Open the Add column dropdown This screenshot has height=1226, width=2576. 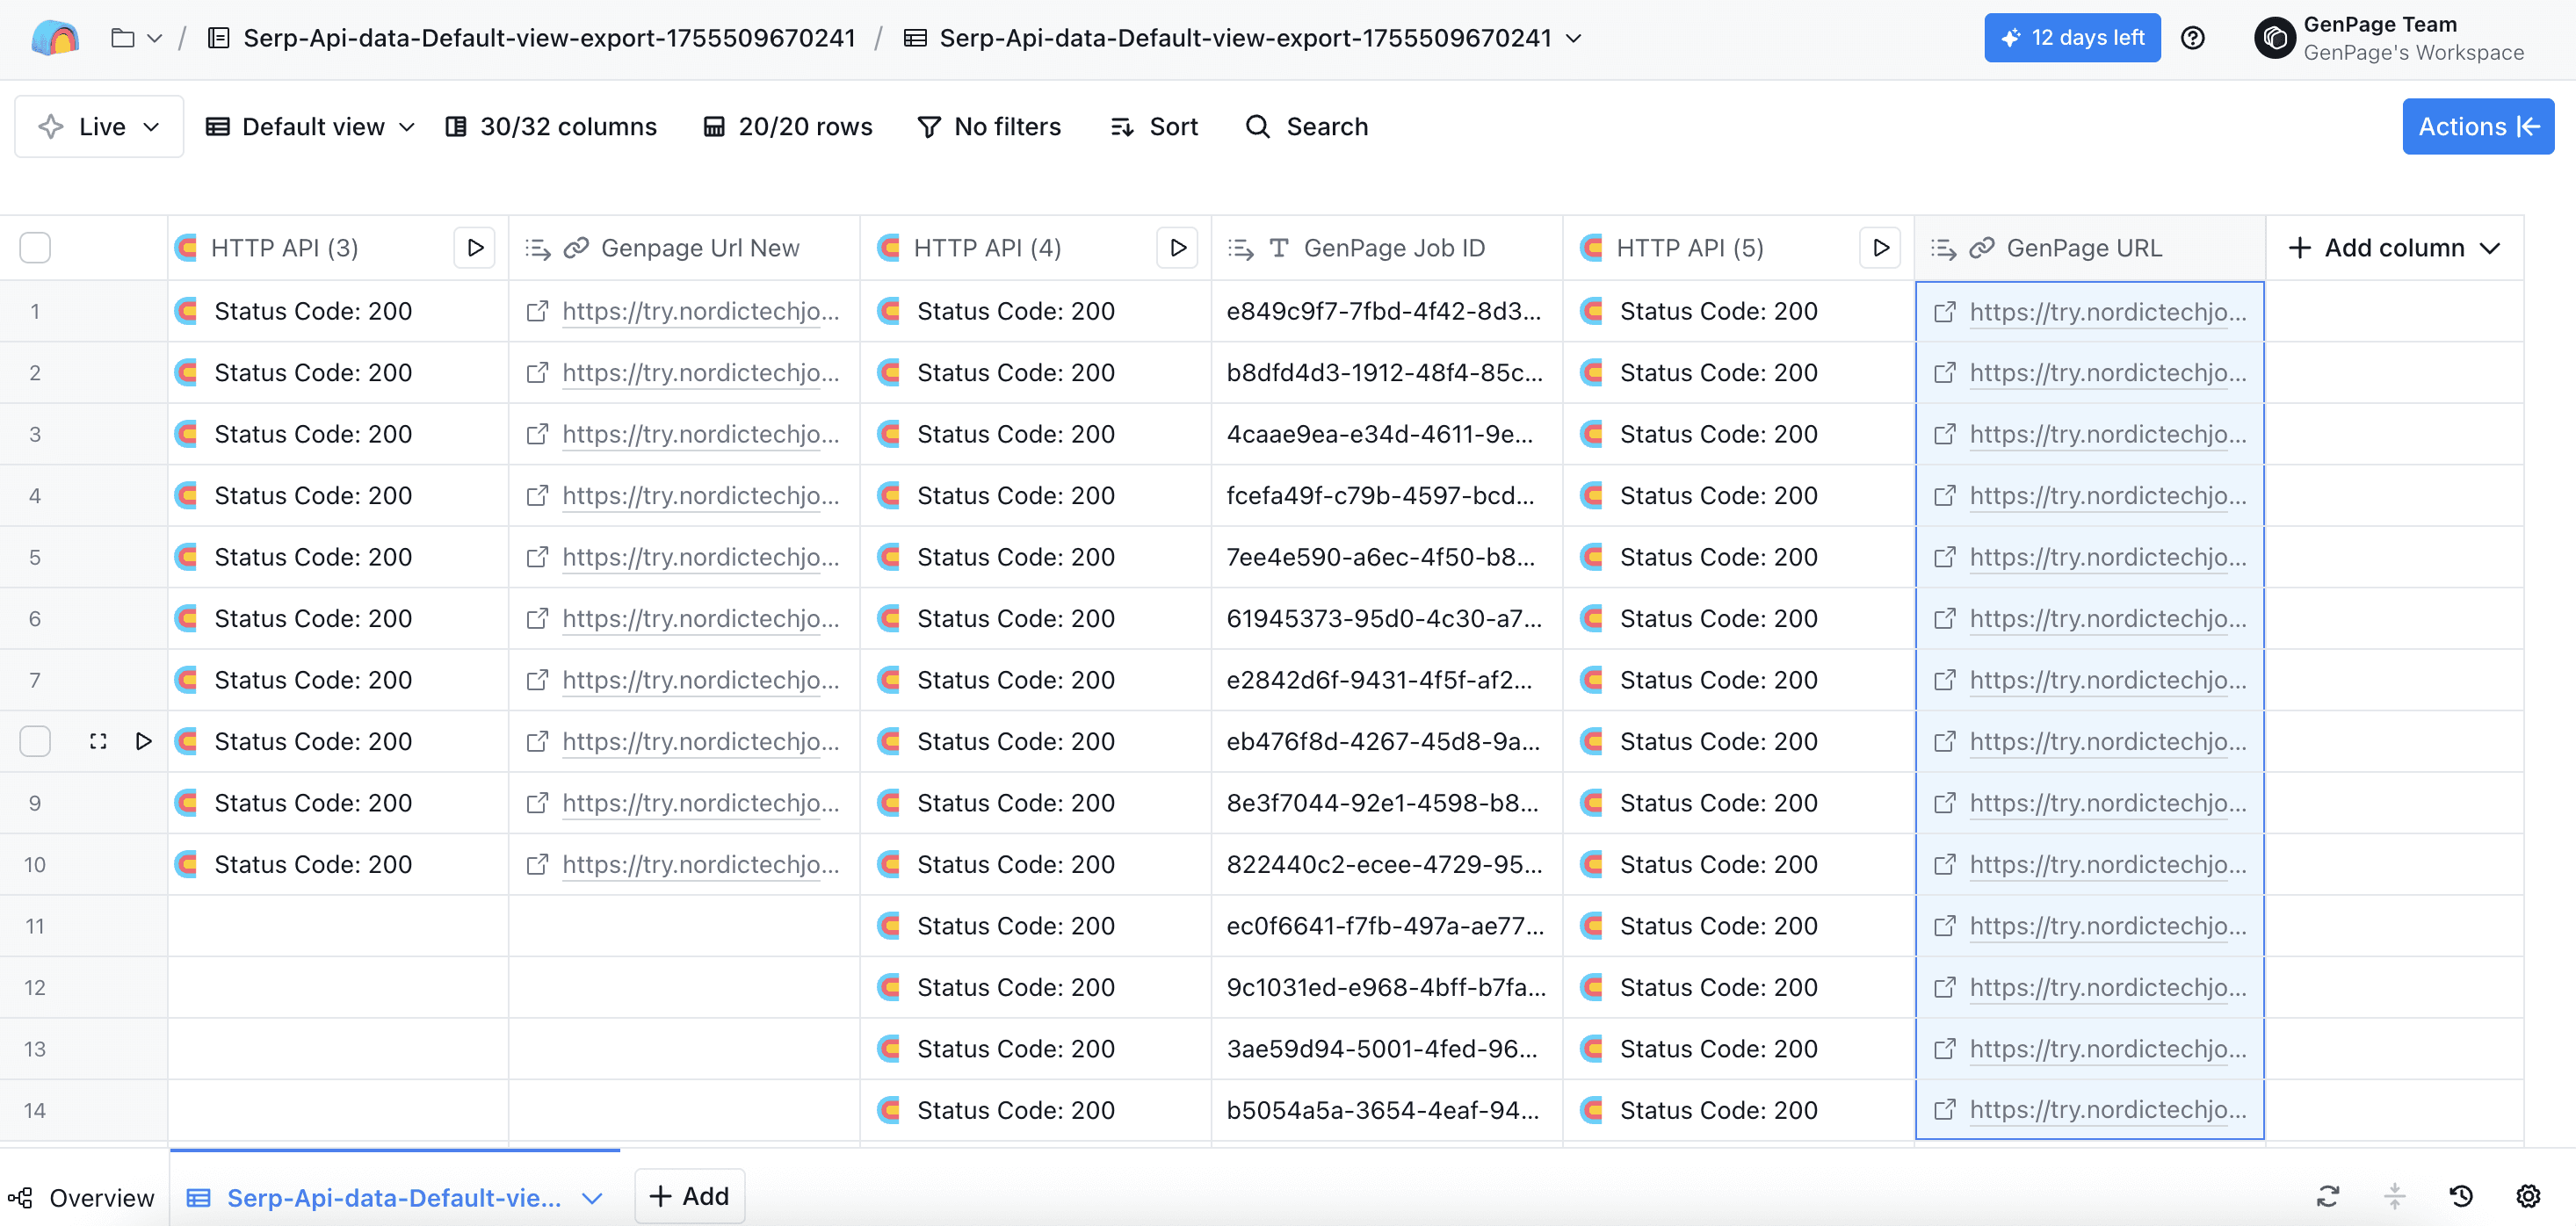point(2394,247)
